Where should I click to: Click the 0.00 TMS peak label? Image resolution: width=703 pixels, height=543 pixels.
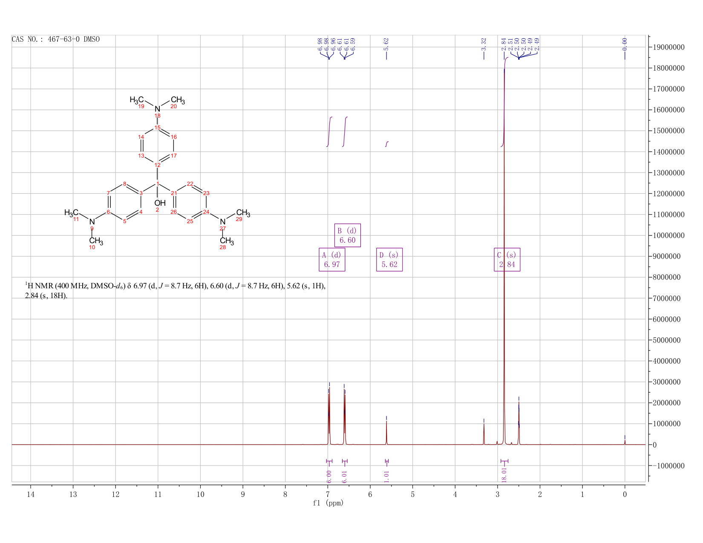(625, 44)
